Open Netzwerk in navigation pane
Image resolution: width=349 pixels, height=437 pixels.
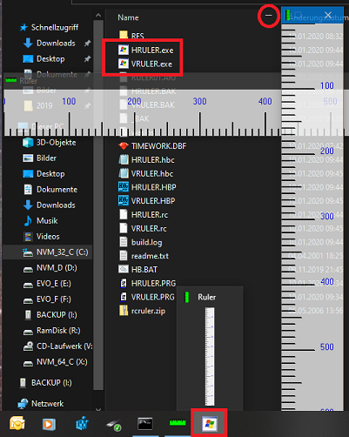[x=41, y=404]
